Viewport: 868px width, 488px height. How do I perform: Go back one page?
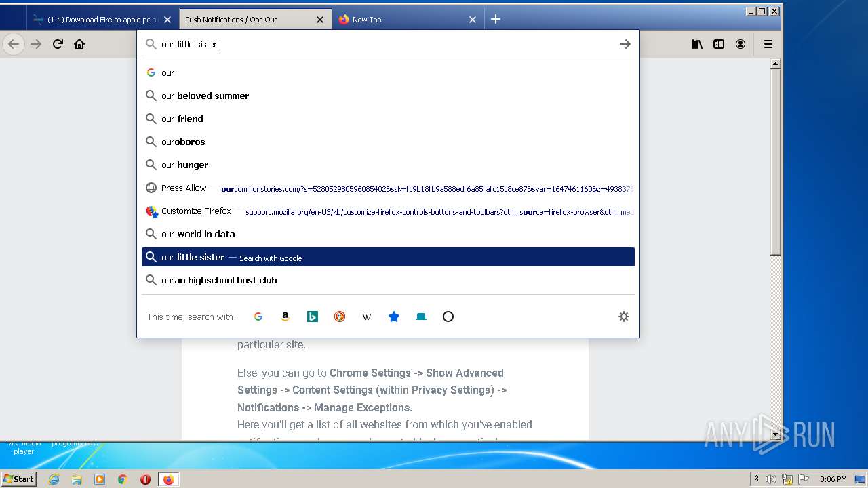(x=14, y=44)
